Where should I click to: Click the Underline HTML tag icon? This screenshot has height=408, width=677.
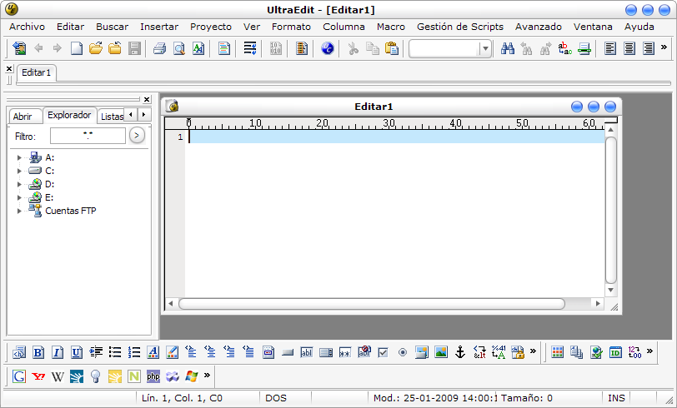tap(77, 352)
